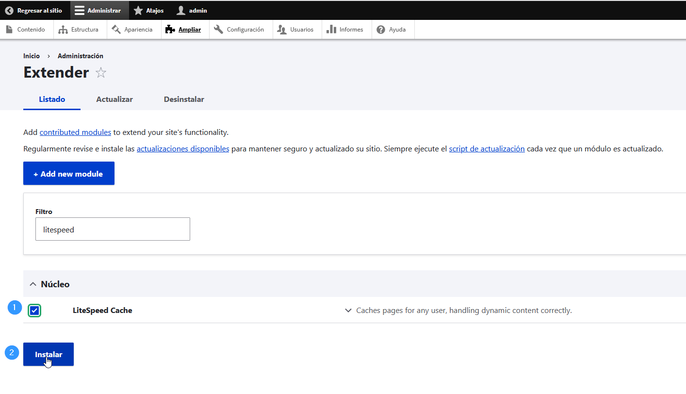Click the hamburger icon beside Administrar
This screenshot has height=394, width=686.
pyautogui.click(x=80, y=10)
